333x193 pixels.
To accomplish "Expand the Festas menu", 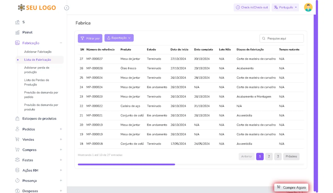I will [61, 160].
